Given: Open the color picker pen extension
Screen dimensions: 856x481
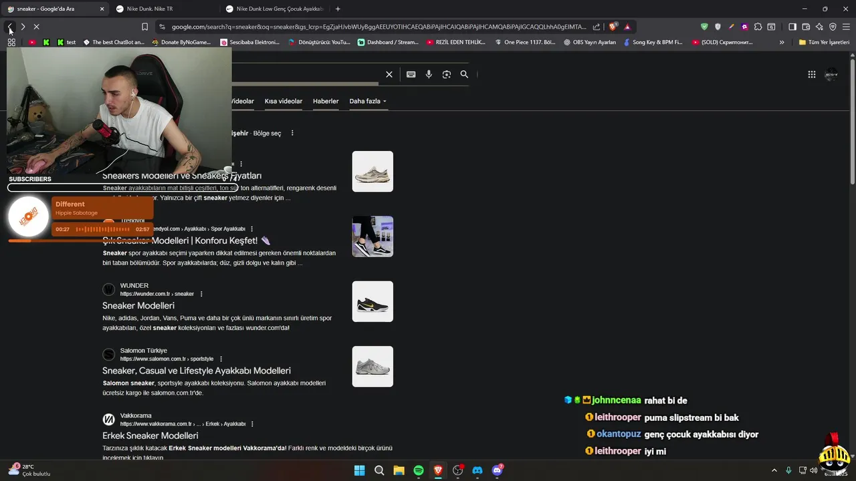Looking at the screenshot, I should click(x=731, y=27).
